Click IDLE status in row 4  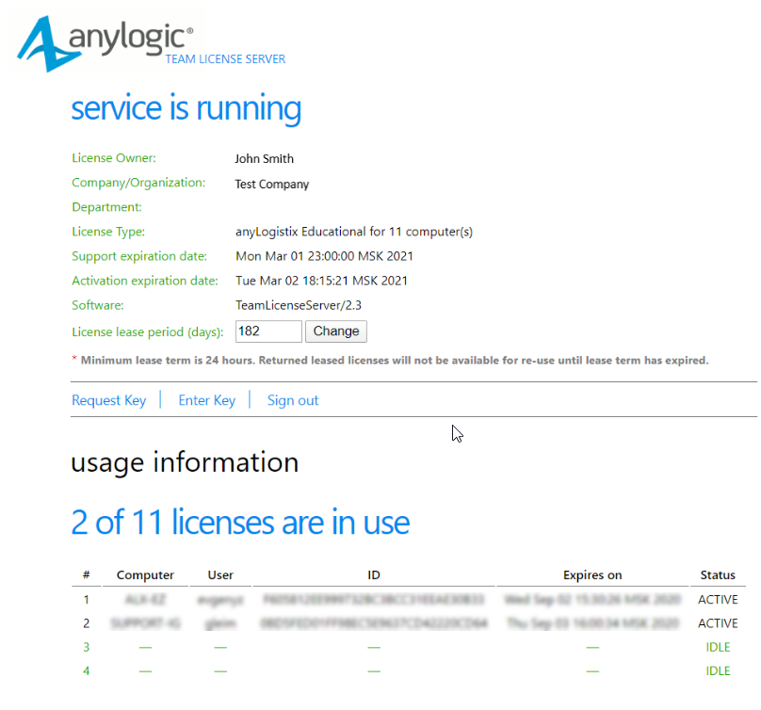click(x=718, y=670)
